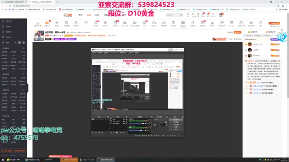
Task: Expand 全部 for 单机热游 sidebar section
Action: pyautogui.click(x=23, y=74)
